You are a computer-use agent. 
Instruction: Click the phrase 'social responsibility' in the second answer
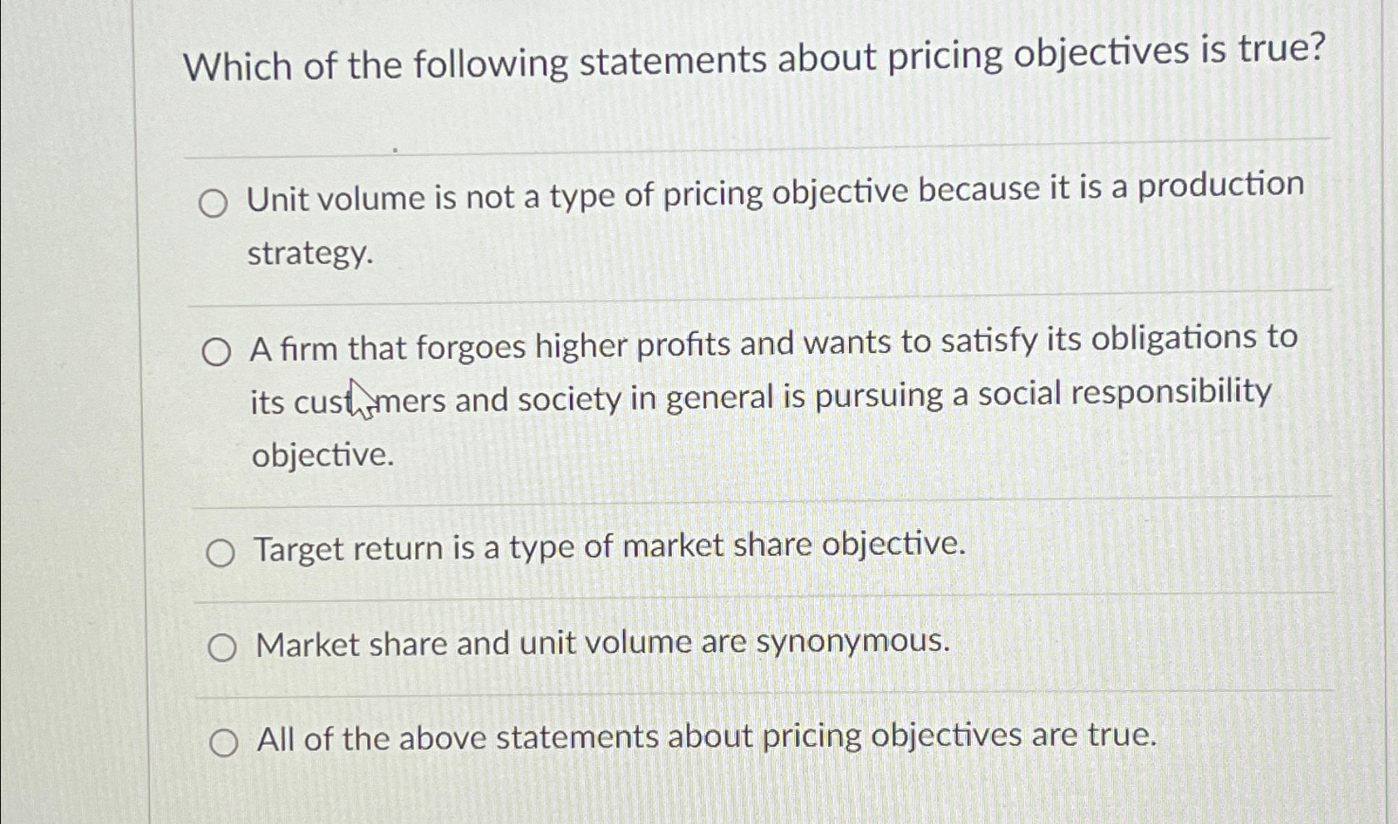coord(1124,393)
